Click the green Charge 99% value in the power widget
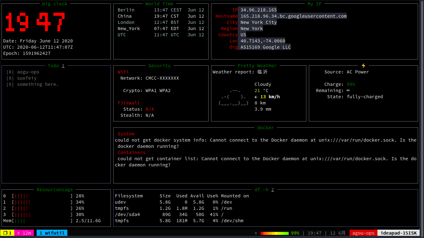 351,84
